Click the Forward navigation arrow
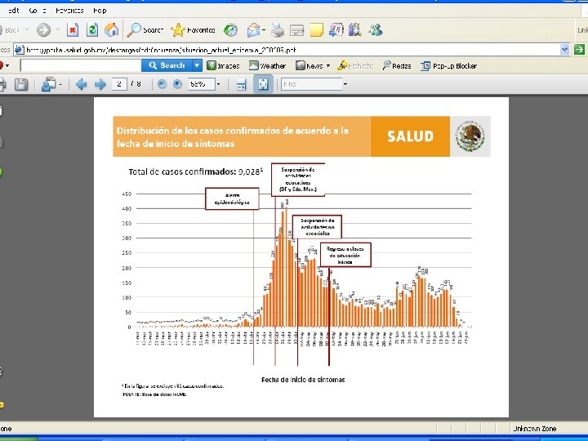This screenshot has height=441, width=588. 43,30
